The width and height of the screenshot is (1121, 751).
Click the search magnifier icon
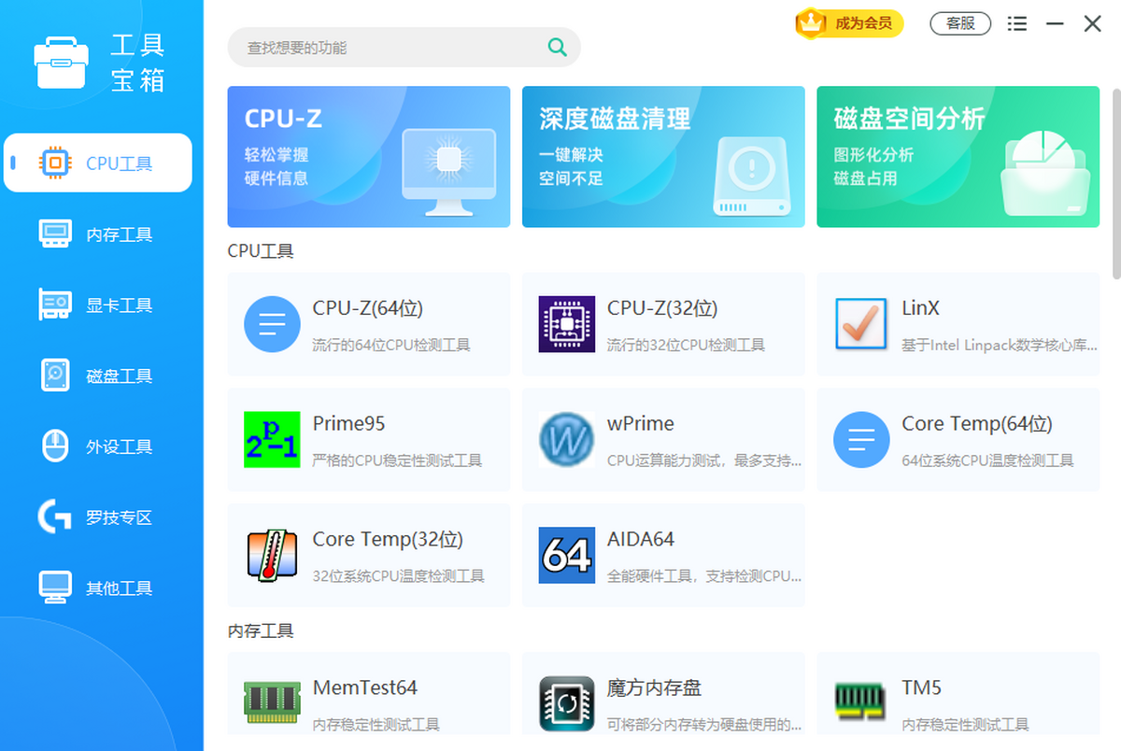click(x=557, y=47)
